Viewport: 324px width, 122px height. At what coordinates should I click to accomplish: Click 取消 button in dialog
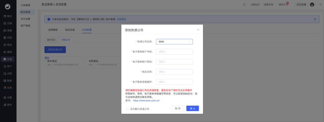point(178,108)
